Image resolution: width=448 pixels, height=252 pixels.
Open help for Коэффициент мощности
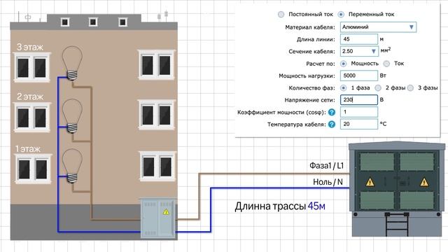point(331,112)
